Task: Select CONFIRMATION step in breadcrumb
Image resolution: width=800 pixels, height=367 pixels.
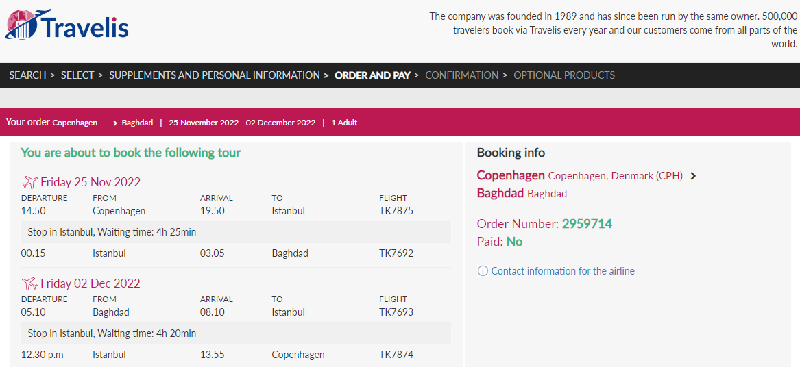Action: pos(462,75)
